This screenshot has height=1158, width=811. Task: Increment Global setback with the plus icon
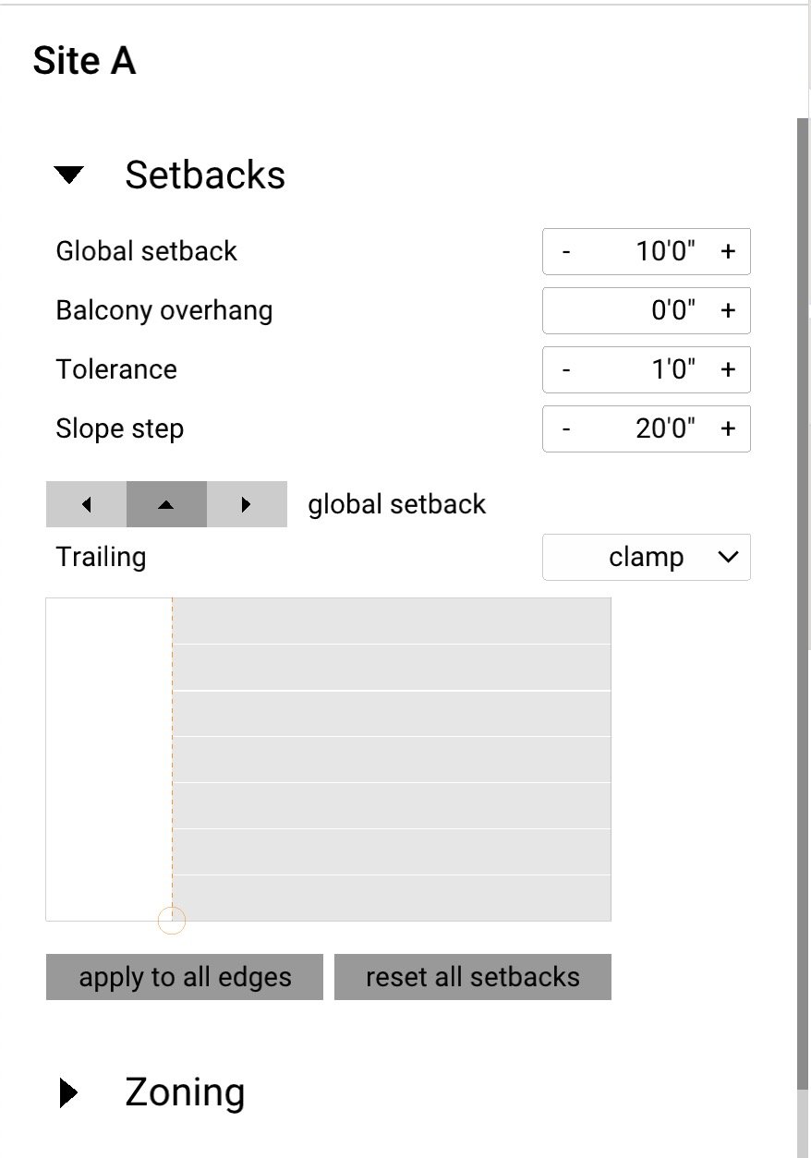tap(727, 251)
